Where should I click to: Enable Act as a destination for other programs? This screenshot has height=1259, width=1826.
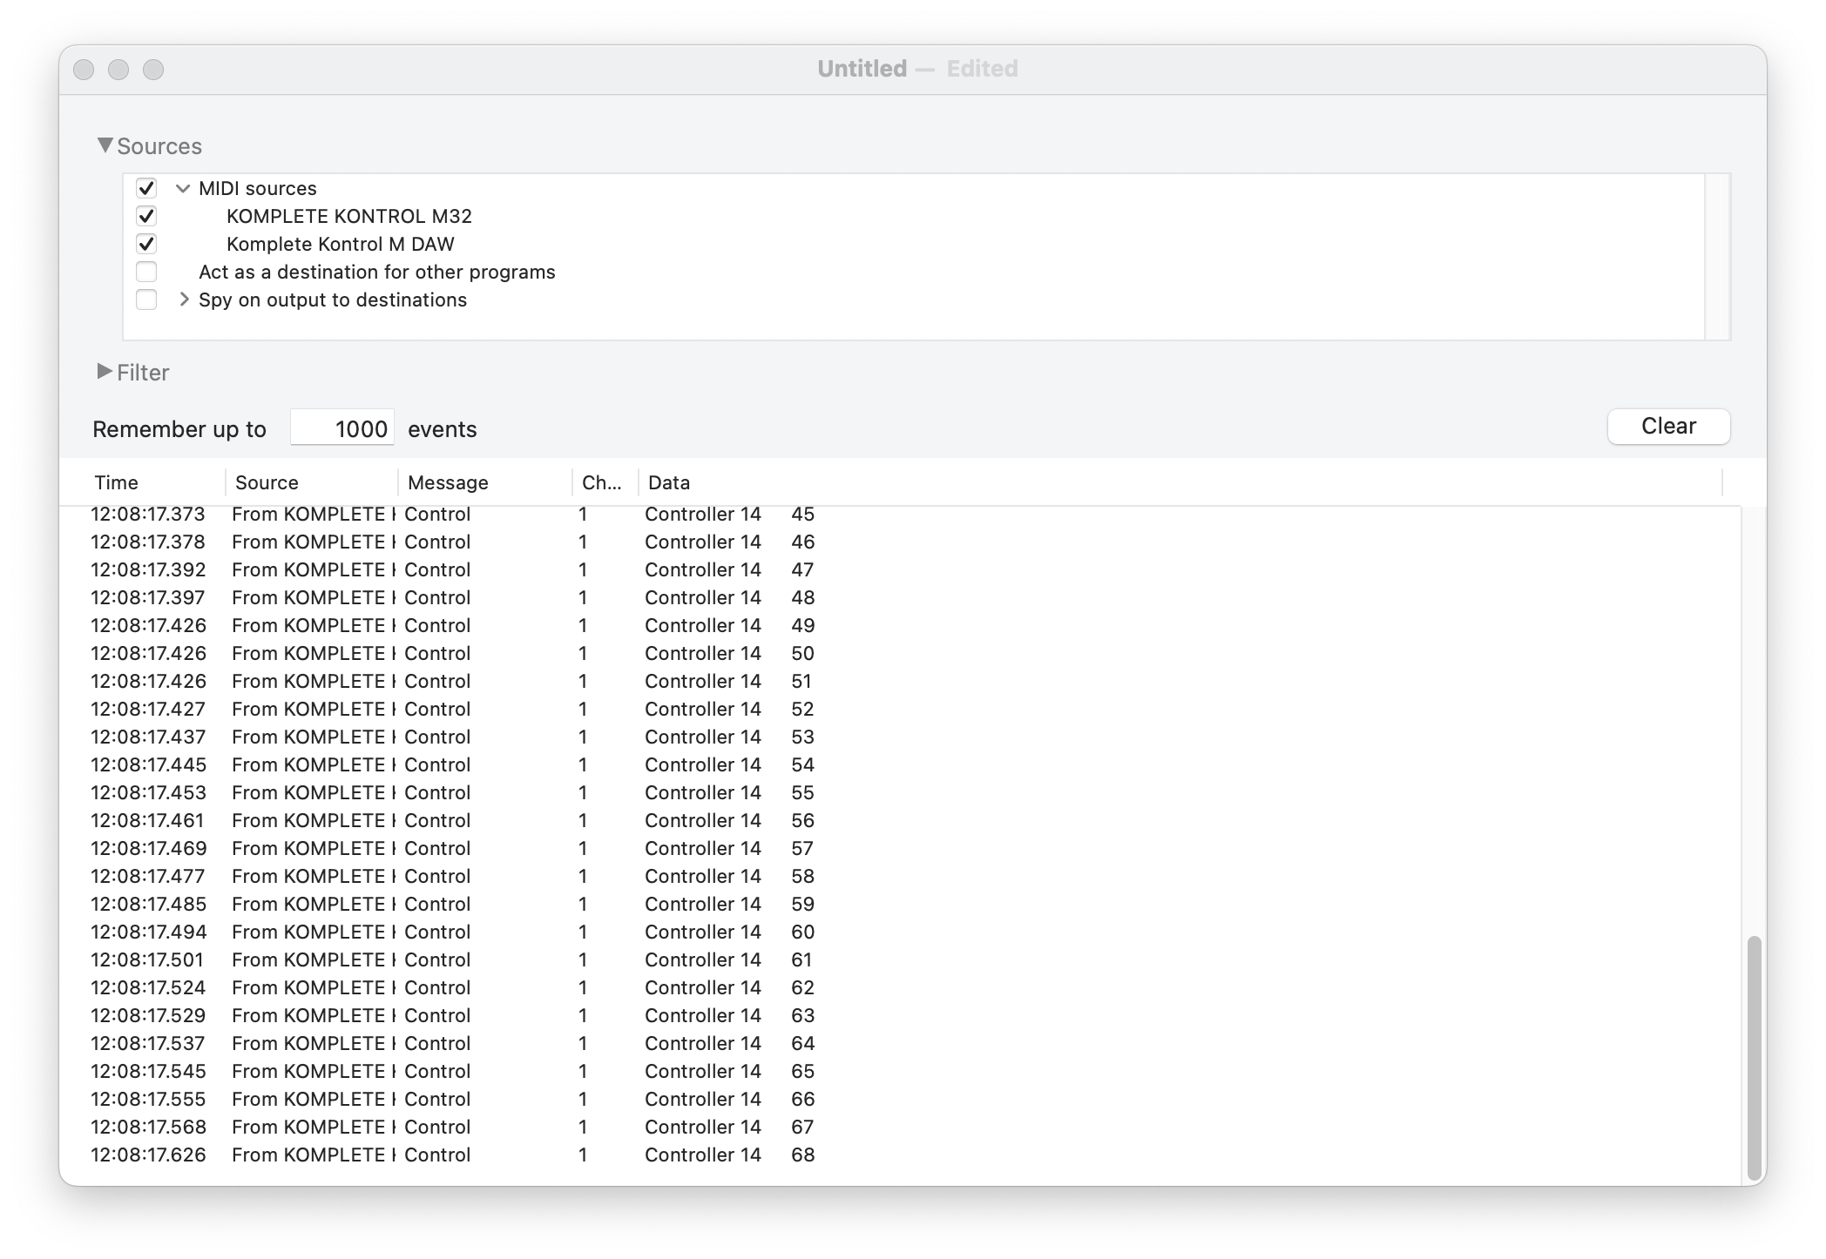146,272
